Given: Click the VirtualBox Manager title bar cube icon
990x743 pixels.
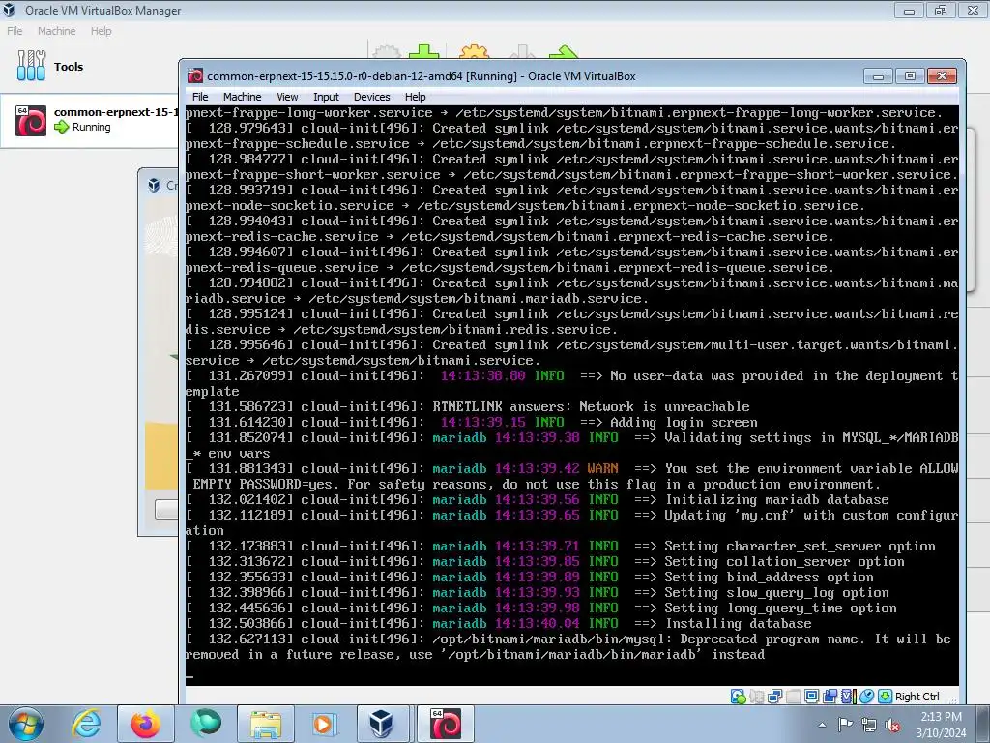Looking at the screenshot, I should click(x=9, y=10).
